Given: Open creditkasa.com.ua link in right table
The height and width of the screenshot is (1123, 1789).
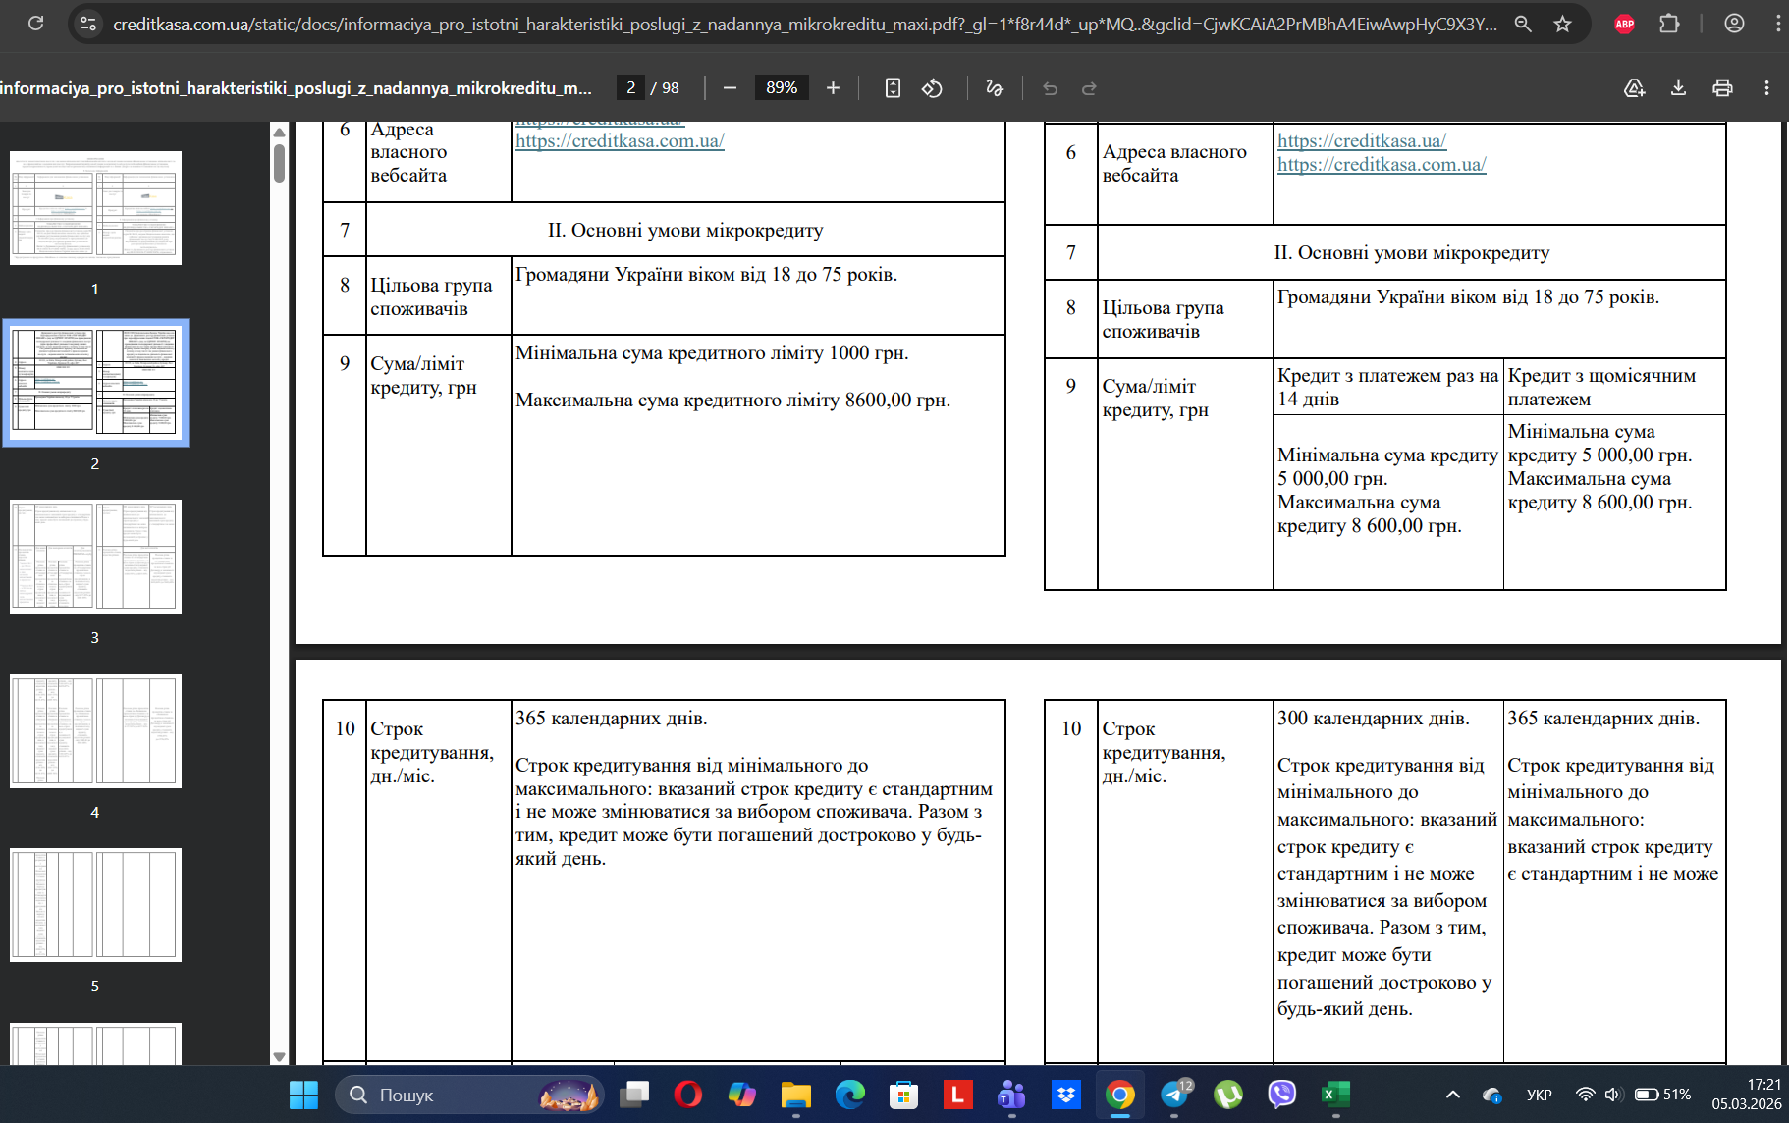Looking at the screenshot, I should (x=1382, y=164).
